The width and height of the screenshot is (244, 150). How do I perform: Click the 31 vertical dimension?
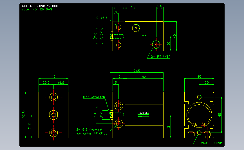169,126
